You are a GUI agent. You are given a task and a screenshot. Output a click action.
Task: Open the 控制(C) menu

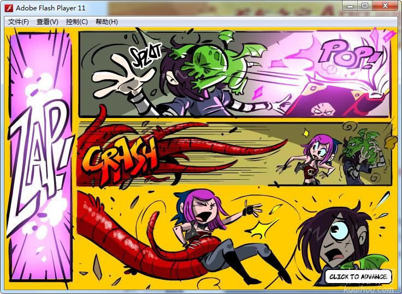pos(76,22)
